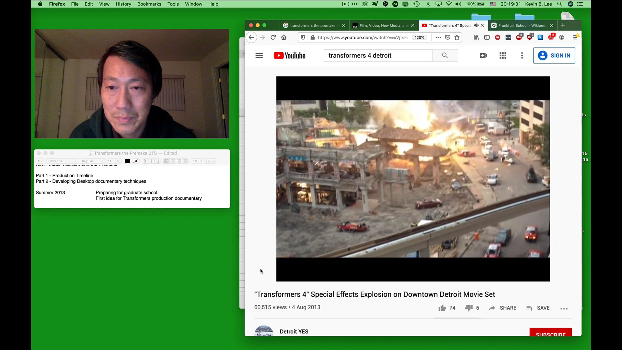Open text highlight color swatch in TextEdit
Image resolution: width=622 pixels, height=350 pixels.
[x=136, y=161]
